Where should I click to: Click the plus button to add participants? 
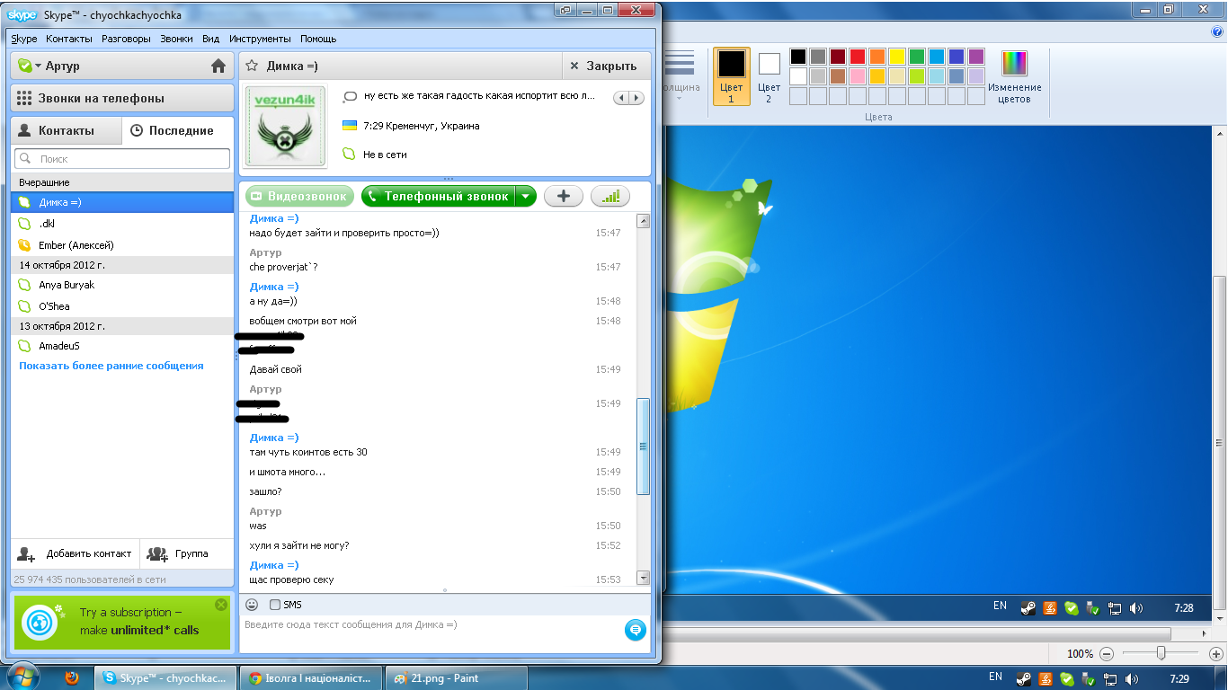click(564, 196)
